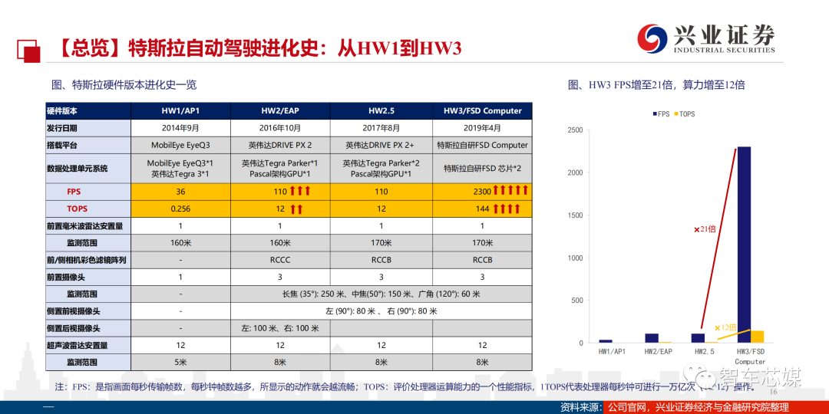
Task: Click the TOPS value '144' cell
Action: click(x=482, y=209)
